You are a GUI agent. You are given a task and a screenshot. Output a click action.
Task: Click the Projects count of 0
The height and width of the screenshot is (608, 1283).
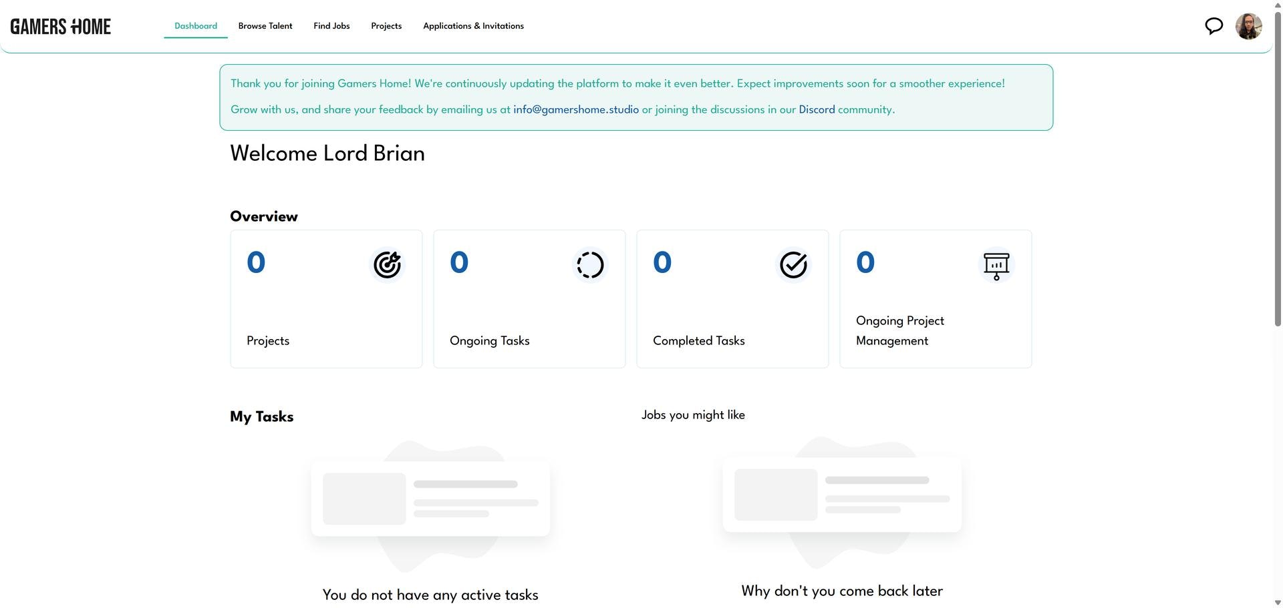pos(256,262)
